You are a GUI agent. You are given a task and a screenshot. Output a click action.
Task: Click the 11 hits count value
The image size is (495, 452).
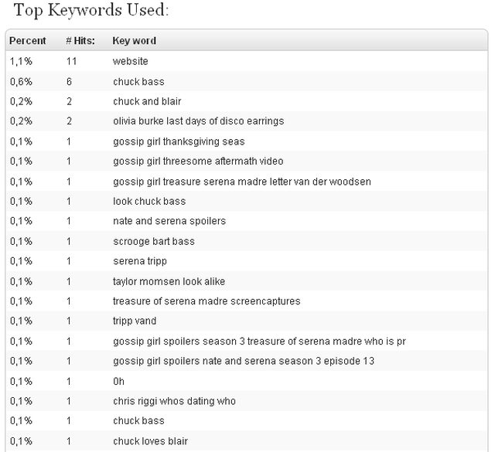71,61
